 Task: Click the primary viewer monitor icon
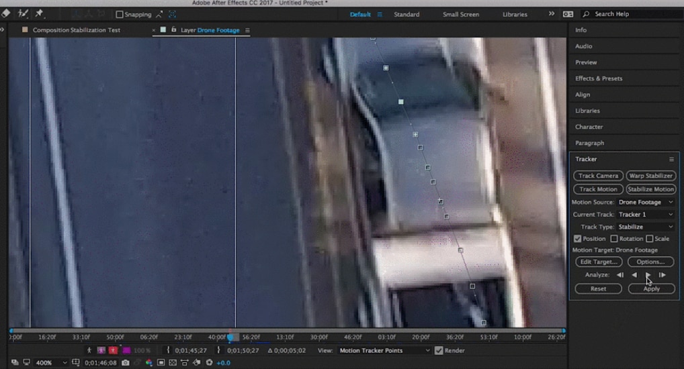27,362
